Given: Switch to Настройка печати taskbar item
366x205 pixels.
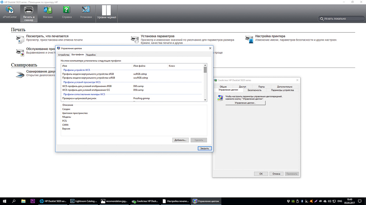Looking at the screenshot, I should 176,201.
